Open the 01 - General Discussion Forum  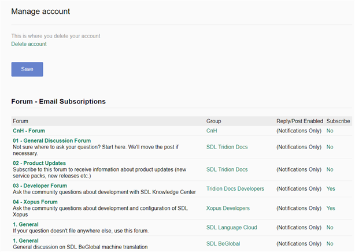coord(51,140)
